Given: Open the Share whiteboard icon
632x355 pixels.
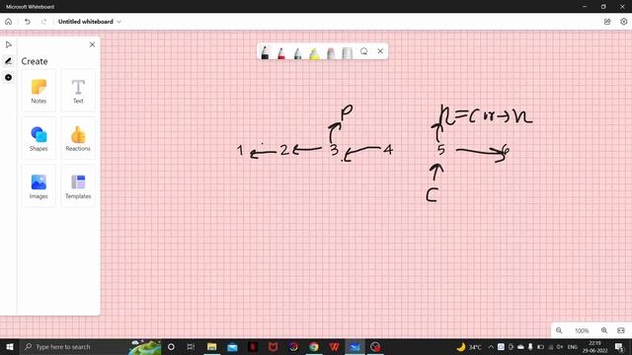Looking at the screenshot, I should click(x=607, y=22).
